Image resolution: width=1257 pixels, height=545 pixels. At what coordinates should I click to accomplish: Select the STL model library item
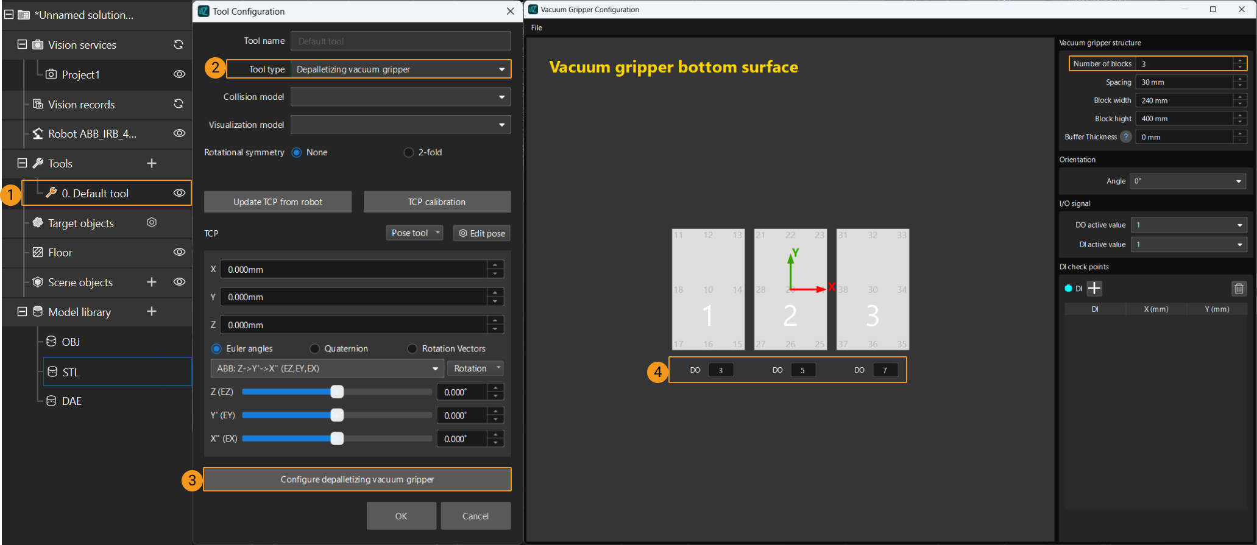click(71, 372)
